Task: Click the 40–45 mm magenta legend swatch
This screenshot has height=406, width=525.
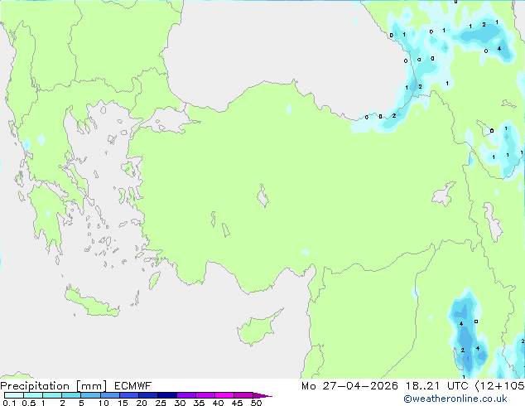Action: [224, 395]
